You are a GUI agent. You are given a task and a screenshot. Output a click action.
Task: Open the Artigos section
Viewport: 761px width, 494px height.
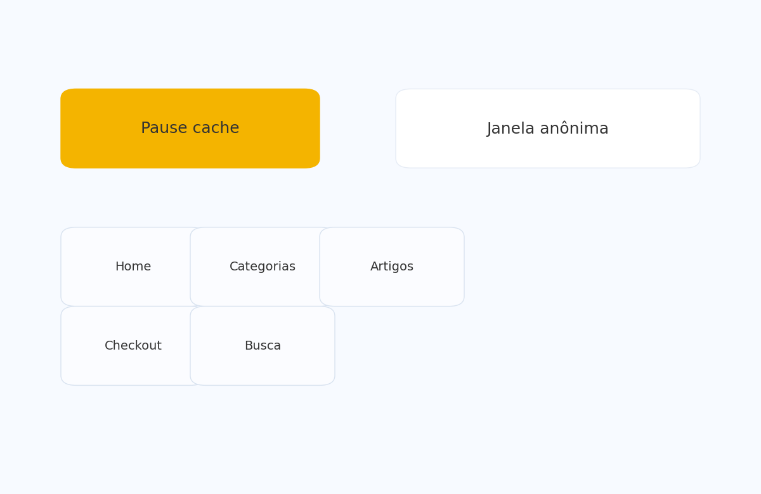[x=392, y=267]
